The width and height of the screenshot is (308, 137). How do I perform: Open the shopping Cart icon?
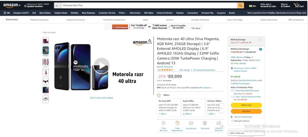[x=299, y=5]
